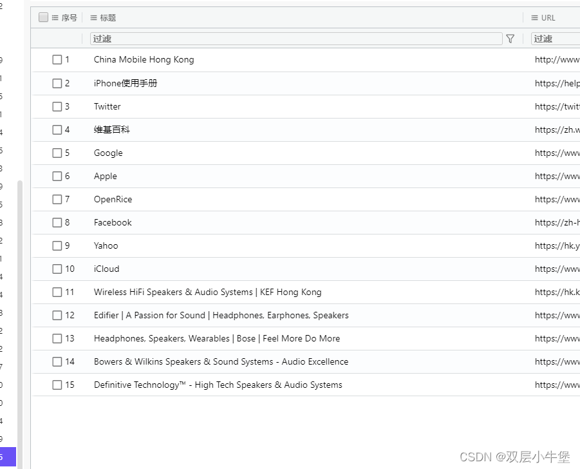Click the title column filter funnel icon
The height and width of the screenshot is (469, 580).
tap(510, 39)
